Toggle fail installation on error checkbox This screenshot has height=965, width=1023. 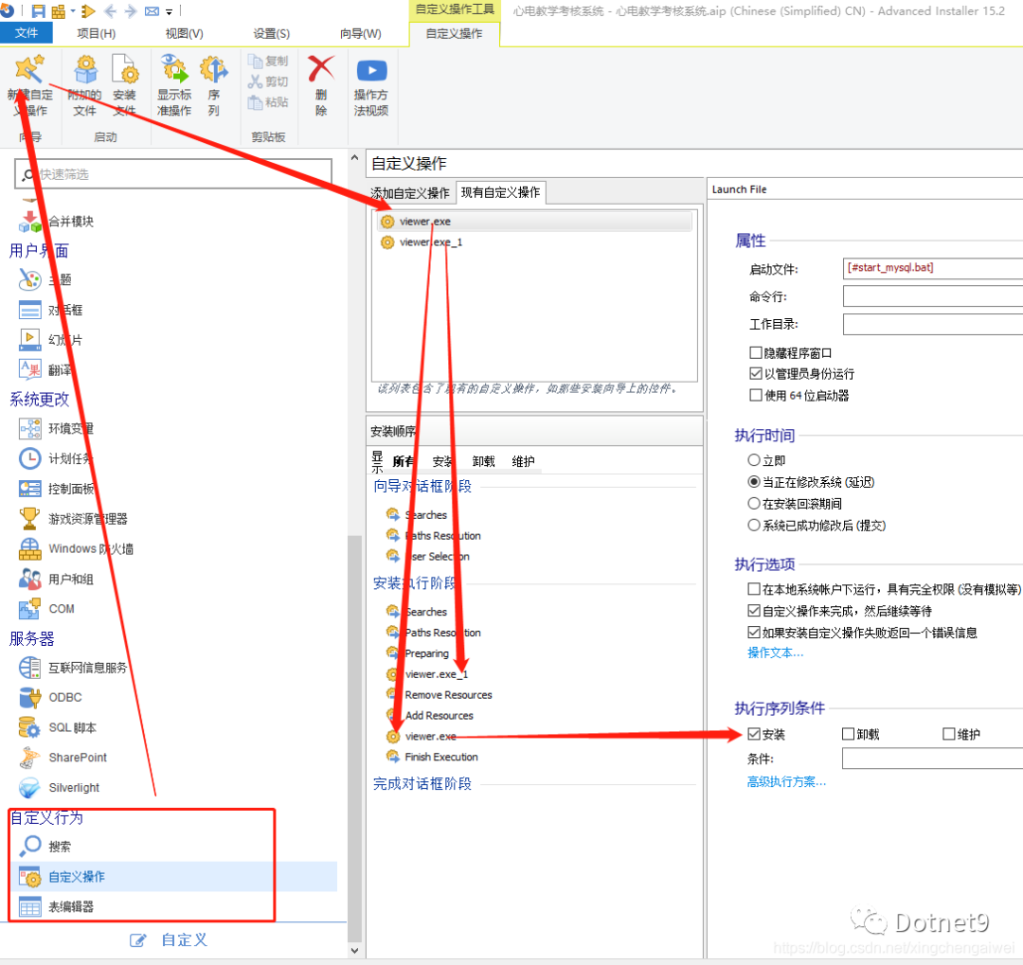click(x=754, y=633)
